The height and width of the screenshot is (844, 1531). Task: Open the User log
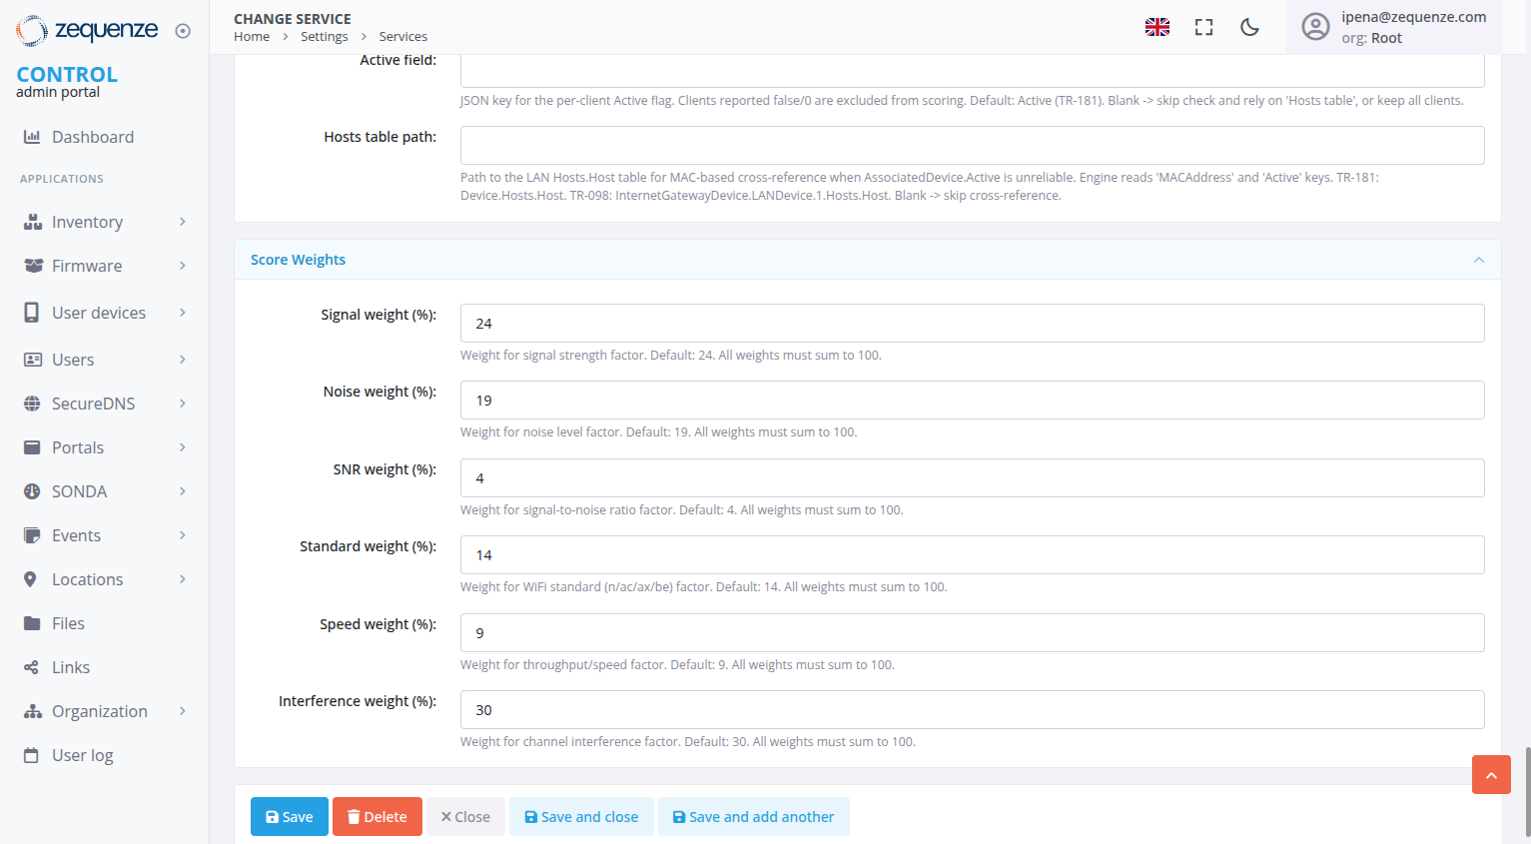click(x=81, y=755)
